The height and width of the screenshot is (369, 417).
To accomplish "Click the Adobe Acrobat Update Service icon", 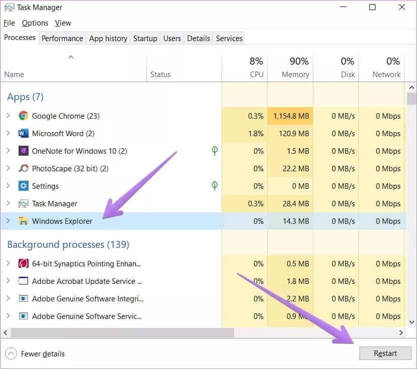I will 23,281.
